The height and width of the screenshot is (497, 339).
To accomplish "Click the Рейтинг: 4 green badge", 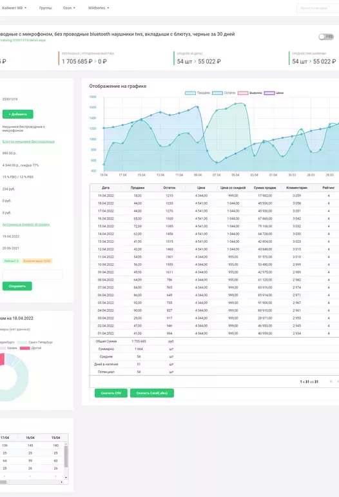I will [x=11, y=261].
